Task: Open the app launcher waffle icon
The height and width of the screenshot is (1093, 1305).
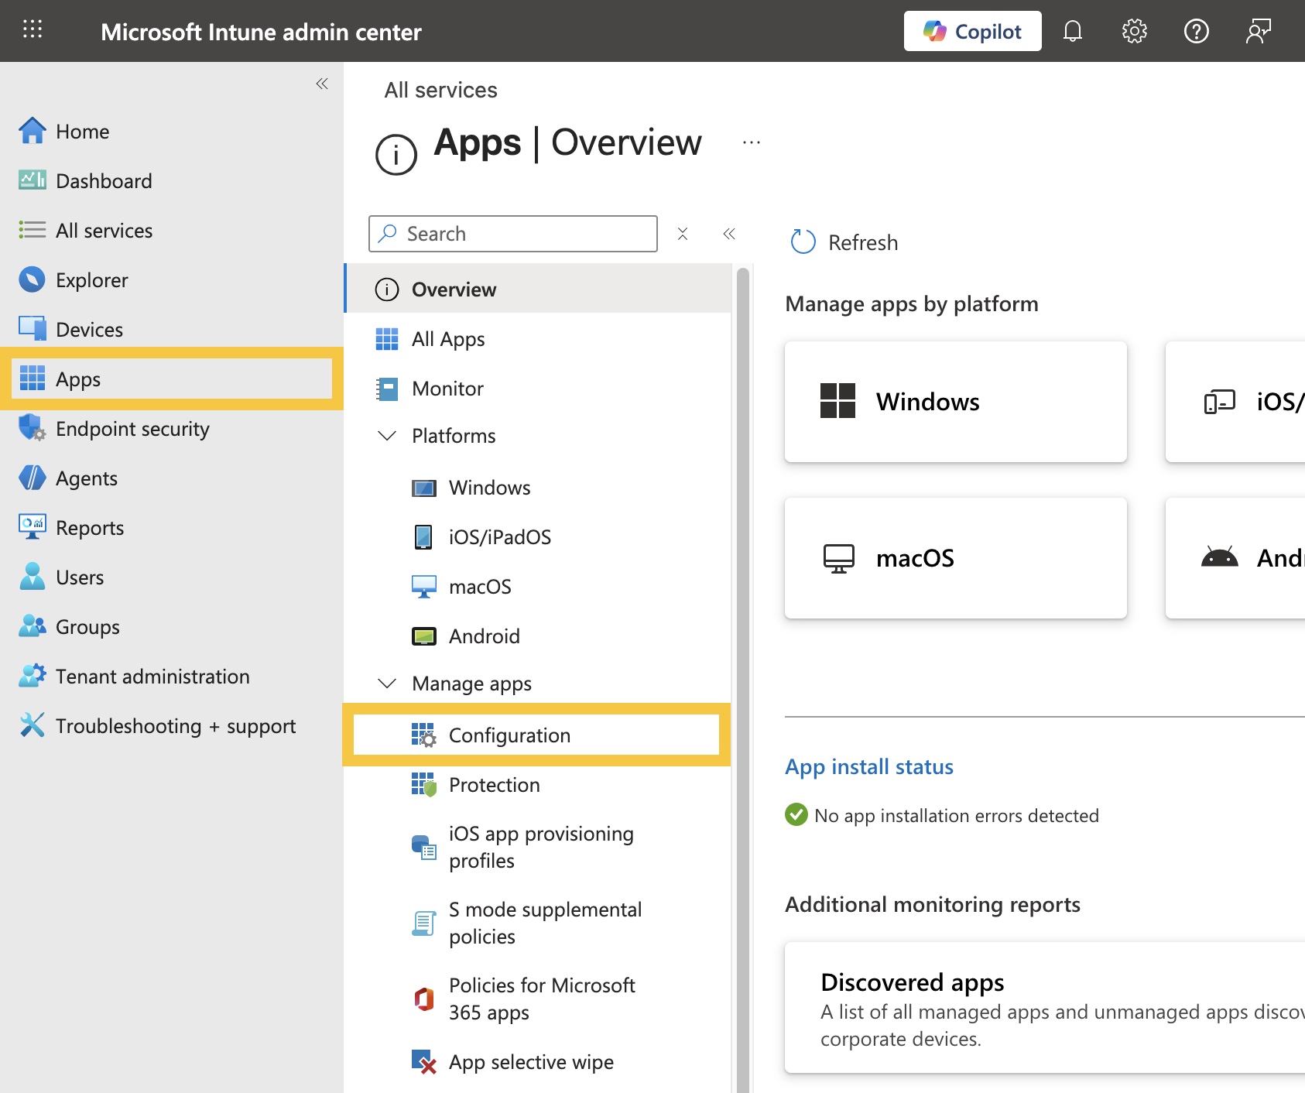Action: 33,30
